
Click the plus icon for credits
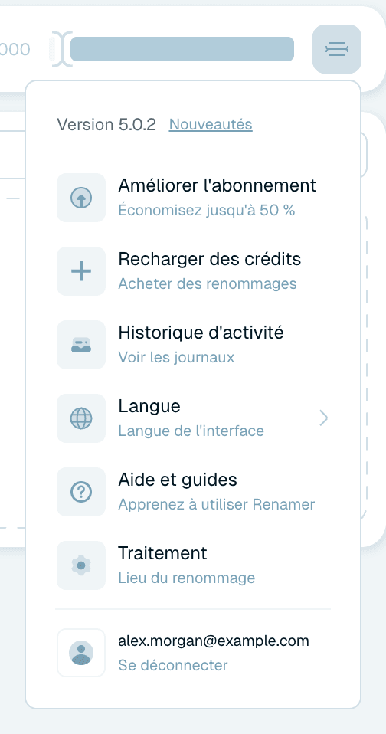pos(81,271)
